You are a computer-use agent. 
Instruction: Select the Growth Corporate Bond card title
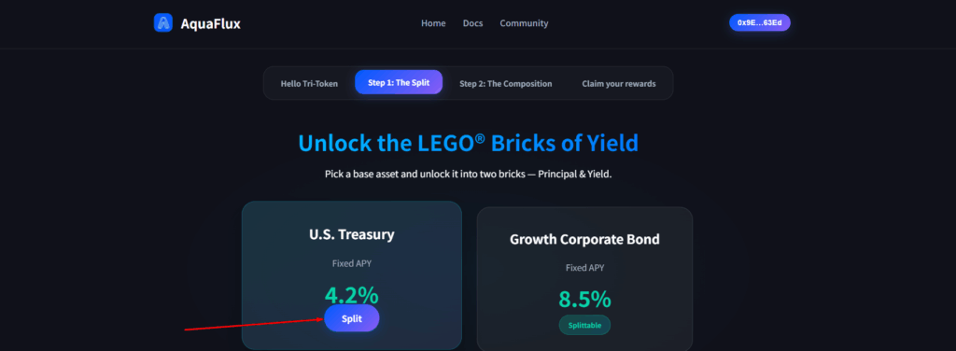[584, 239]
